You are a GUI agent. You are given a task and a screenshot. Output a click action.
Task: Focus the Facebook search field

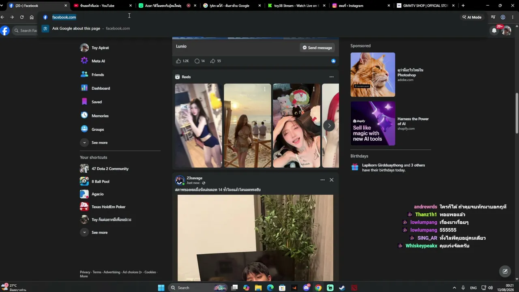coord(26,30)
